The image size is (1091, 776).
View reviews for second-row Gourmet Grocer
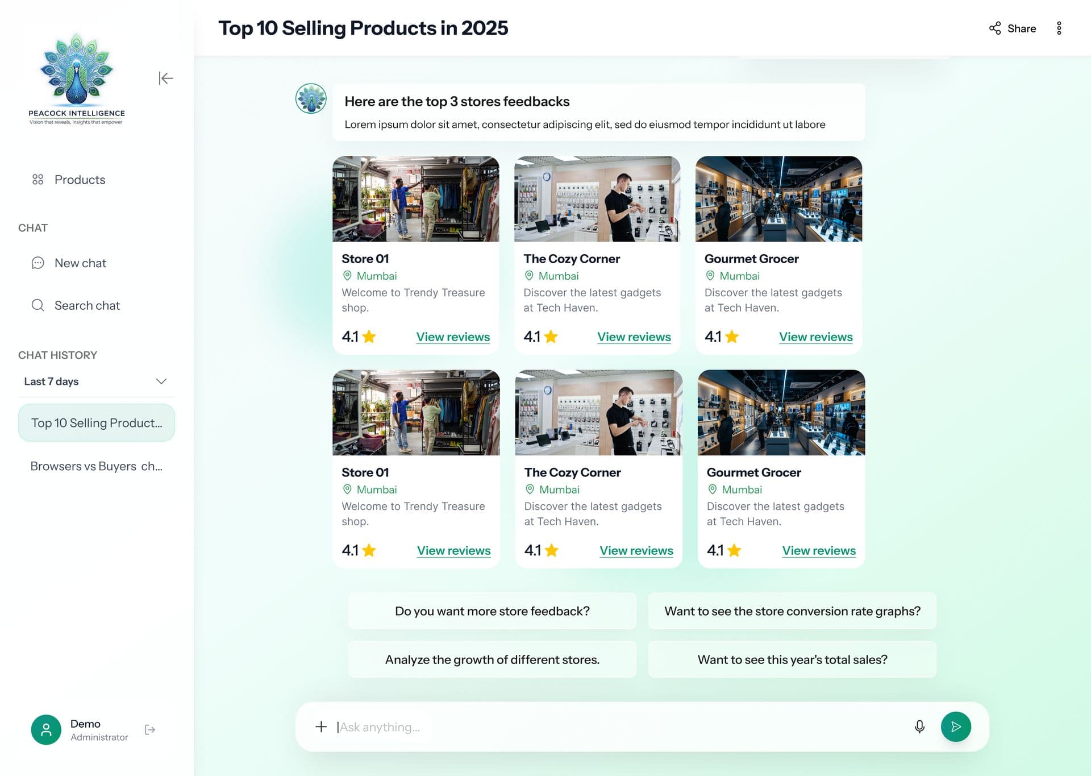[819, 551]
